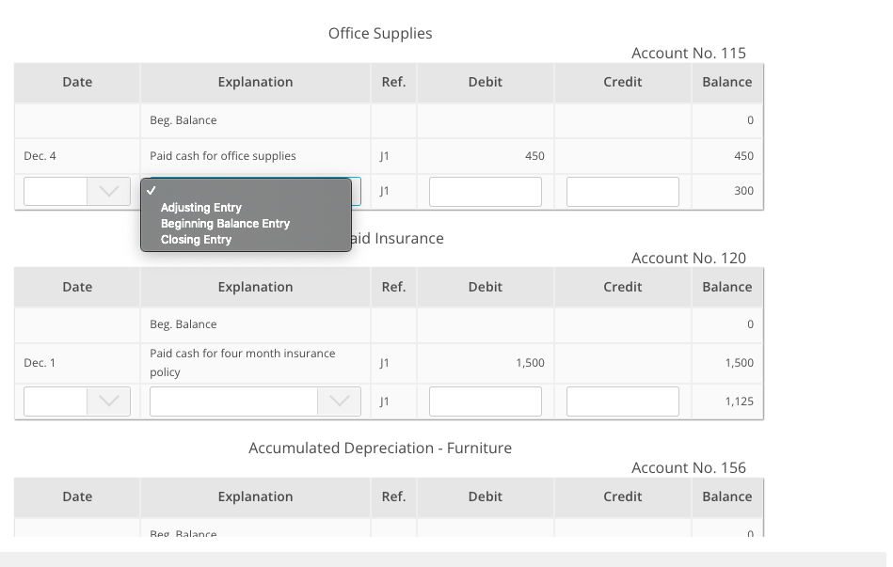Click Beg. Balance in the Prepaid Insurance table
This screenshot has height=567, width=893.
pos(183,323)
